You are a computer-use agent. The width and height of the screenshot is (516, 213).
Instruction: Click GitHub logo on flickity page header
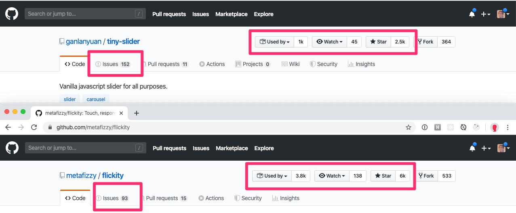[x=12, y=148]
